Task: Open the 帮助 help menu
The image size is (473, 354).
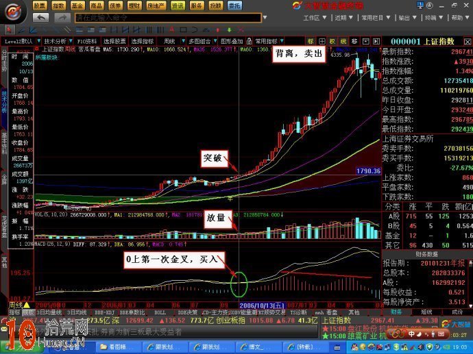Action: tap(460, 18)
